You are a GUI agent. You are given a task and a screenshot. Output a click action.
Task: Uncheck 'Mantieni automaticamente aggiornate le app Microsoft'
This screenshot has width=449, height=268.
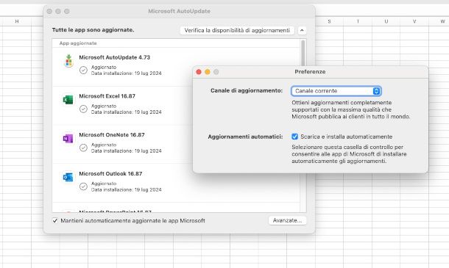click(x=55, y=220)
